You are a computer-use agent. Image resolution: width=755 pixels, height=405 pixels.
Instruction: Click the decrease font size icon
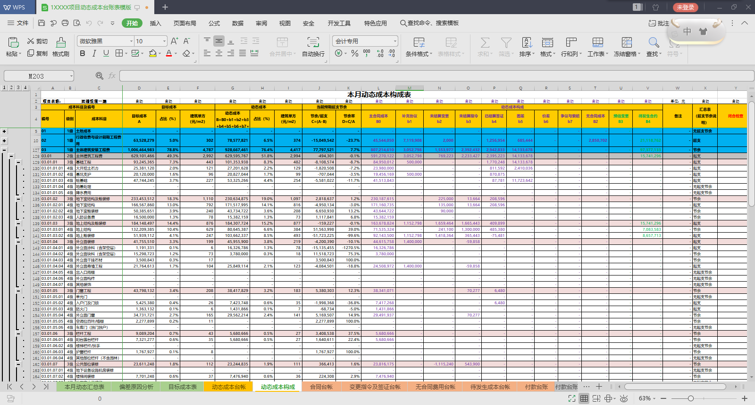[187, 41]
